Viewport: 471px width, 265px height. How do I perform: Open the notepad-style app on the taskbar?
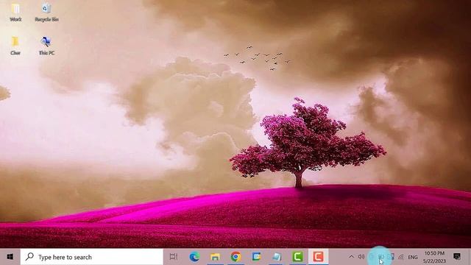(277, 257)
